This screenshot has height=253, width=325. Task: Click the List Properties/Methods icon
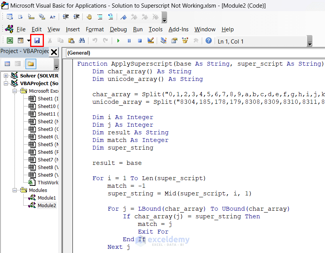click(10, 17)
